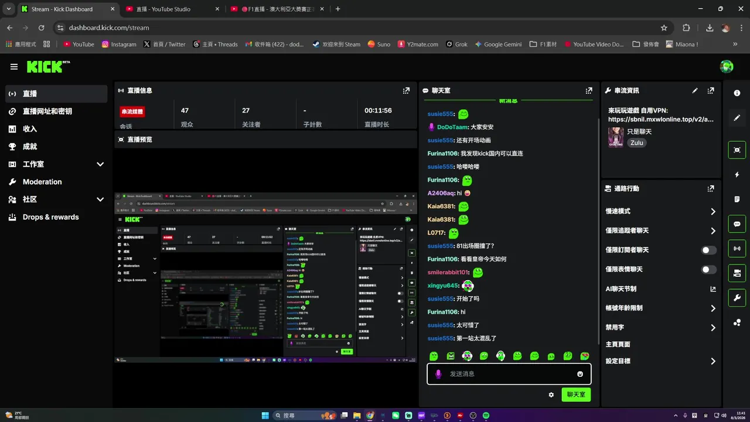Click the 只是聊天 category thumbnail

615,137
